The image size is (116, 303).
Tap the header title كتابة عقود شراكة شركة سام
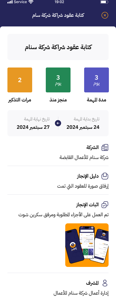[x=58, y=15]
